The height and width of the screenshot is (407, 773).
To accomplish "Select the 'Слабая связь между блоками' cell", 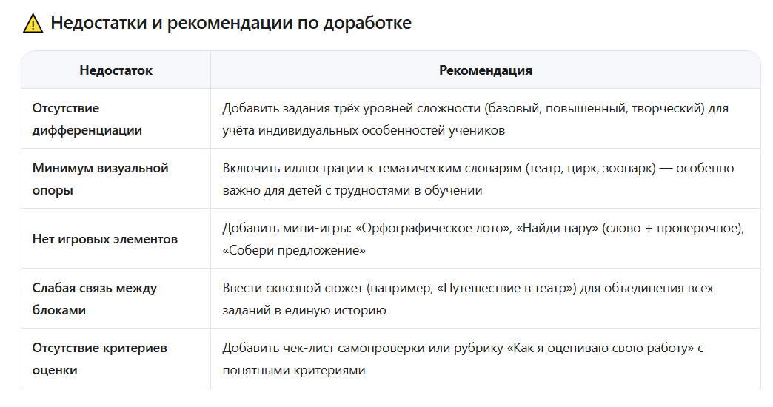I will [95, 299].
